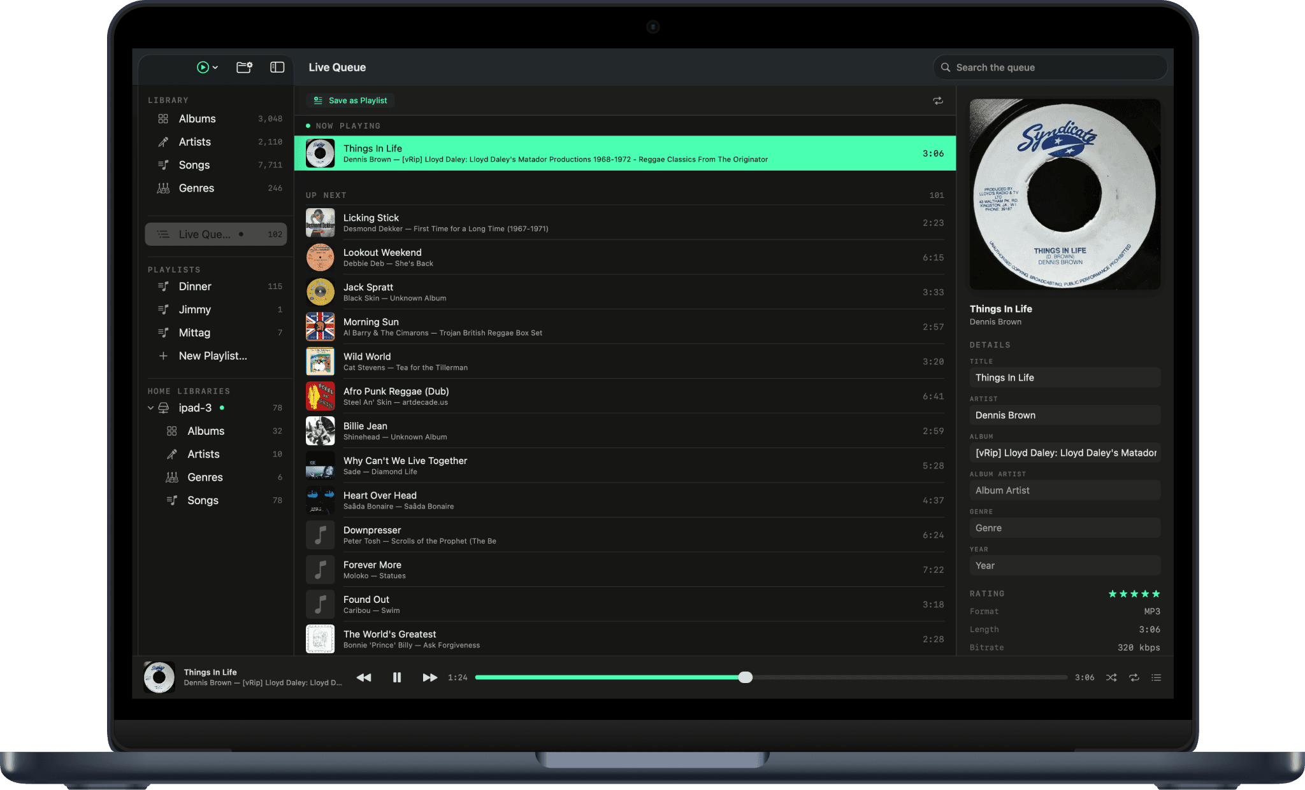Viewport: 1305px width, 790px height.
Task: Select Heart Over Head track
Action: (625, 500)
